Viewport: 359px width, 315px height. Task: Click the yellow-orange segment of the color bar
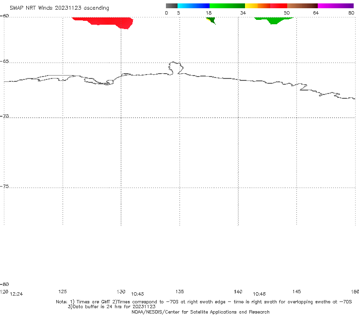(258, 6)
